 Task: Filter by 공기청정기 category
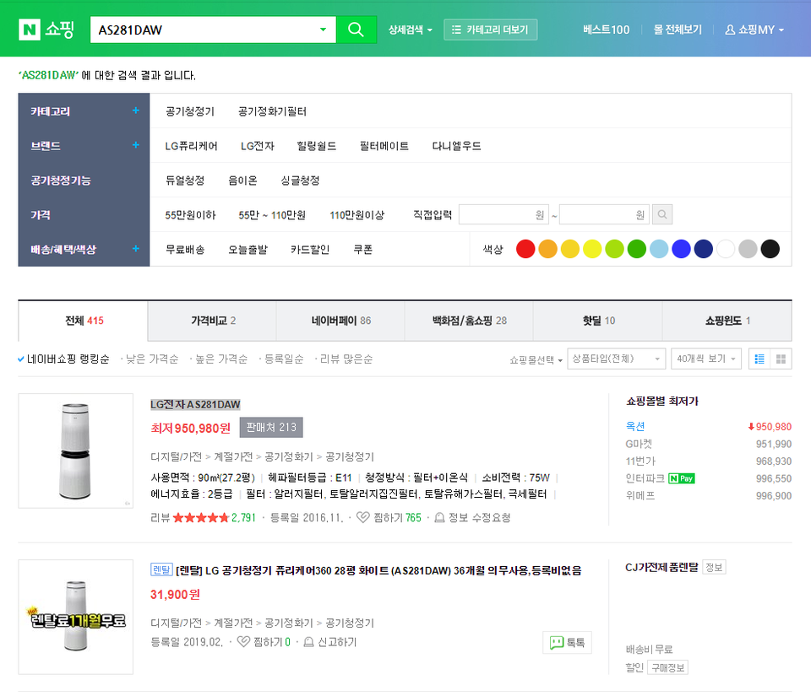[190, 111]
